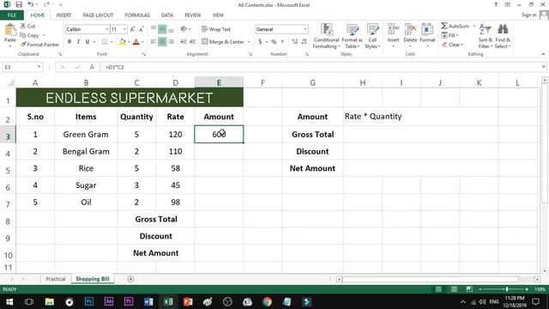
Task: Increase font size with the large A
Action: click(x=132, y=29)
